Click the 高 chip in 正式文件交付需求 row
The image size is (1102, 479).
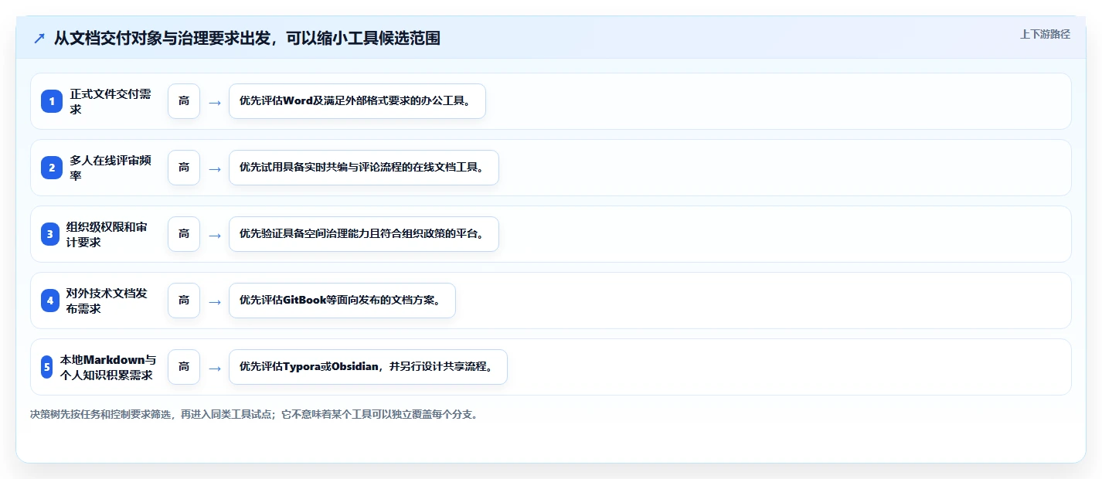[184, 101]
